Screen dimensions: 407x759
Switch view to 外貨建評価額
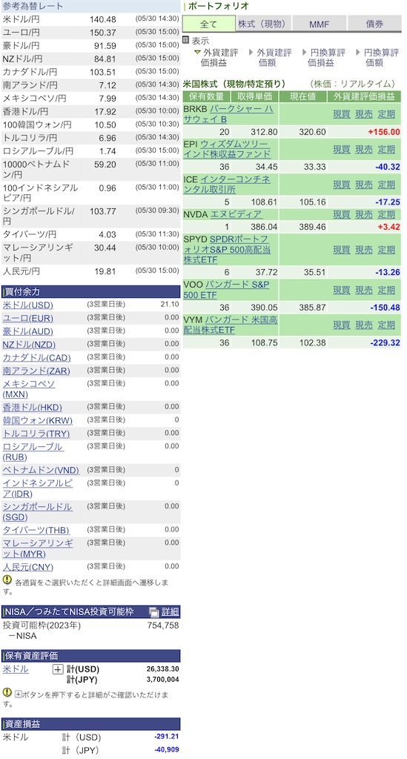click(x=274, y=58)
